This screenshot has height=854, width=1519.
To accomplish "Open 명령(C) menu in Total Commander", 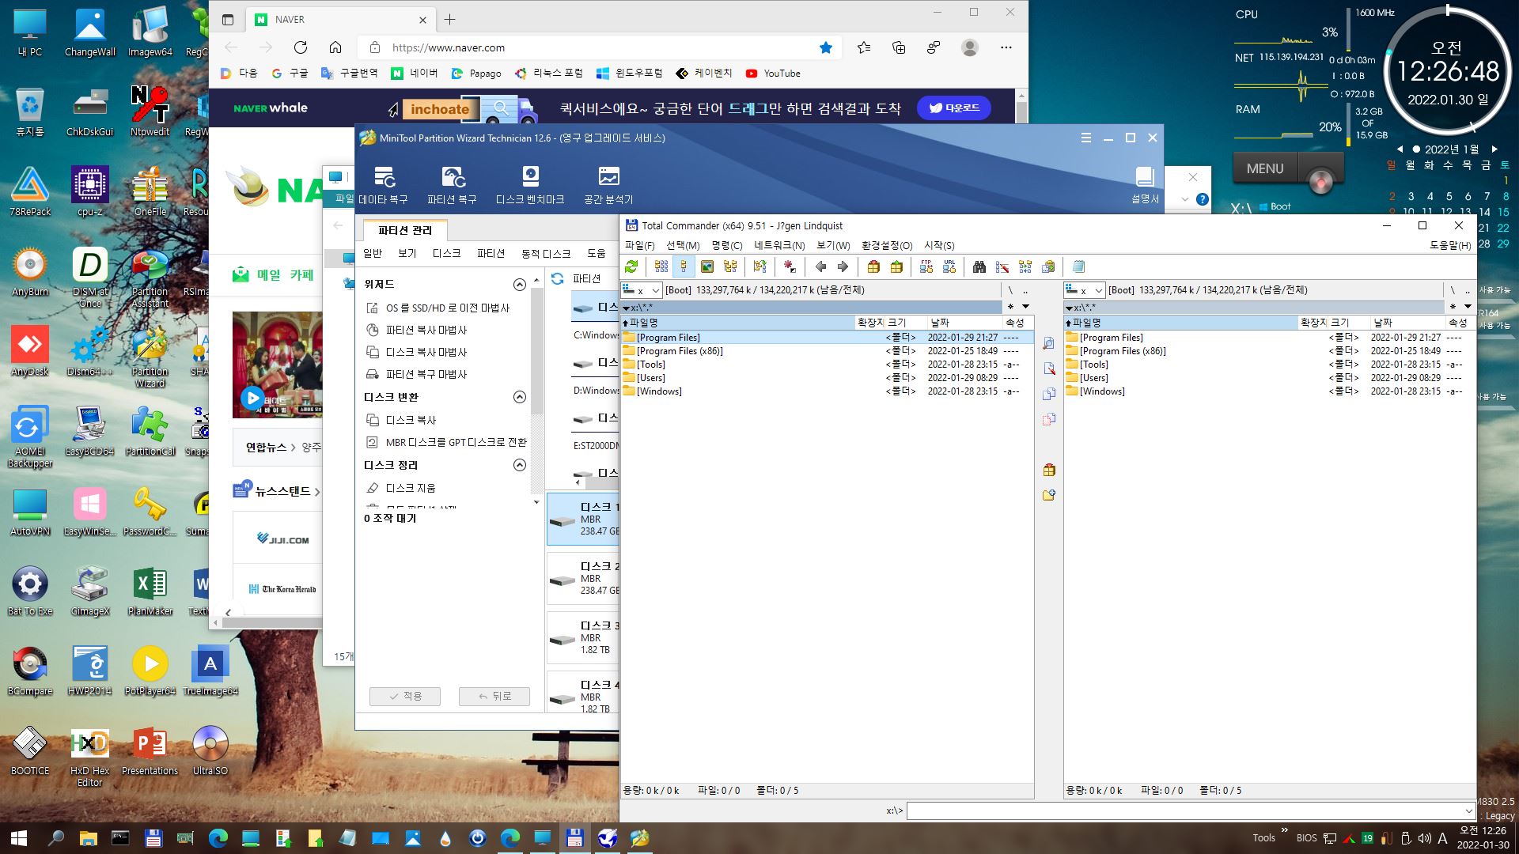I will (x=727, y=245).
